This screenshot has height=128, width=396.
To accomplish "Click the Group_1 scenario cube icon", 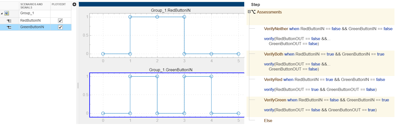I will [7, 13].
